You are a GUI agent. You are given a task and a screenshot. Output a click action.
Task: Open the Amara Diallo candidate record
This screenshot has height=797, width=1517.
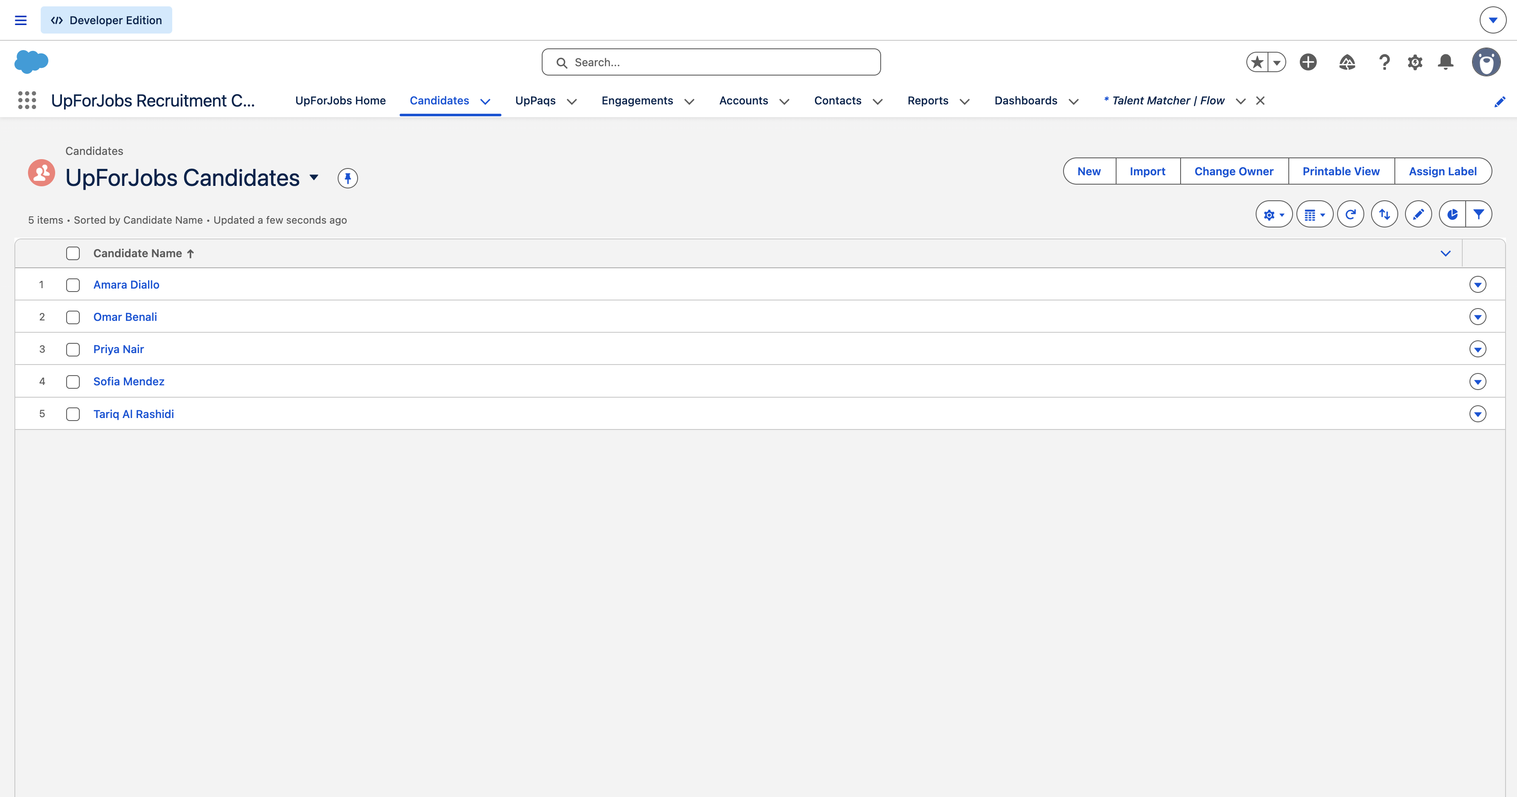click(x=126, y=284)
